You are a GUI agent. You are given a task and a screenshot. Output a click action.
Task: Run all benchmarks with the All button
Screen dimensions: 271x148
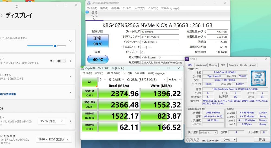pos(89,82)
